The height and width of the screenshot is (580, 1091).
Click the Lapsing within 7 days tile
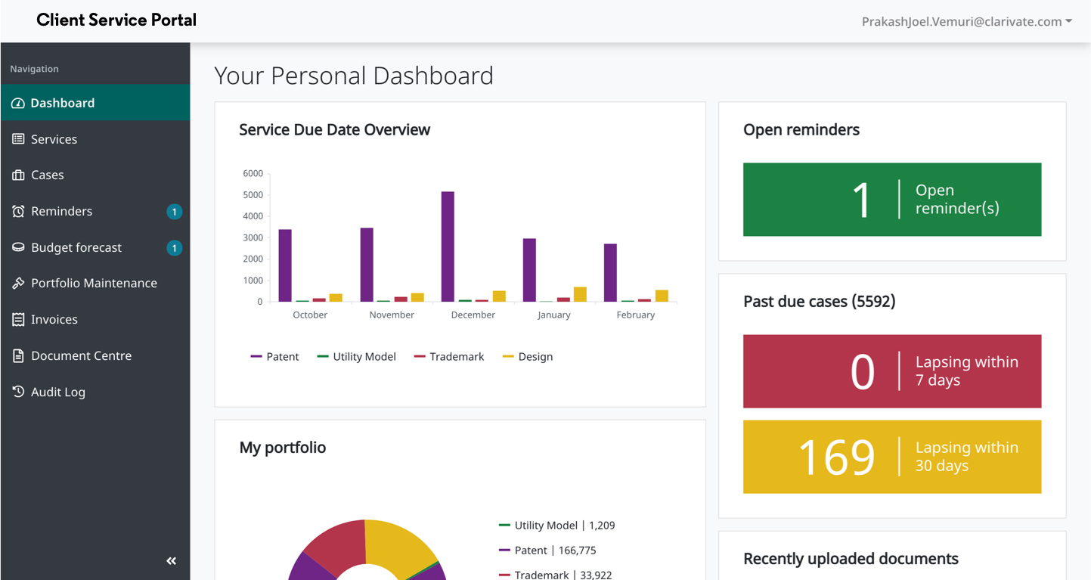(891, 371)
